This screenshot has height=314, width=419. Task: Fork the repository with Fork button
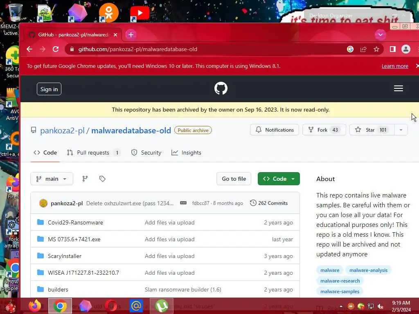click(324, 130)
